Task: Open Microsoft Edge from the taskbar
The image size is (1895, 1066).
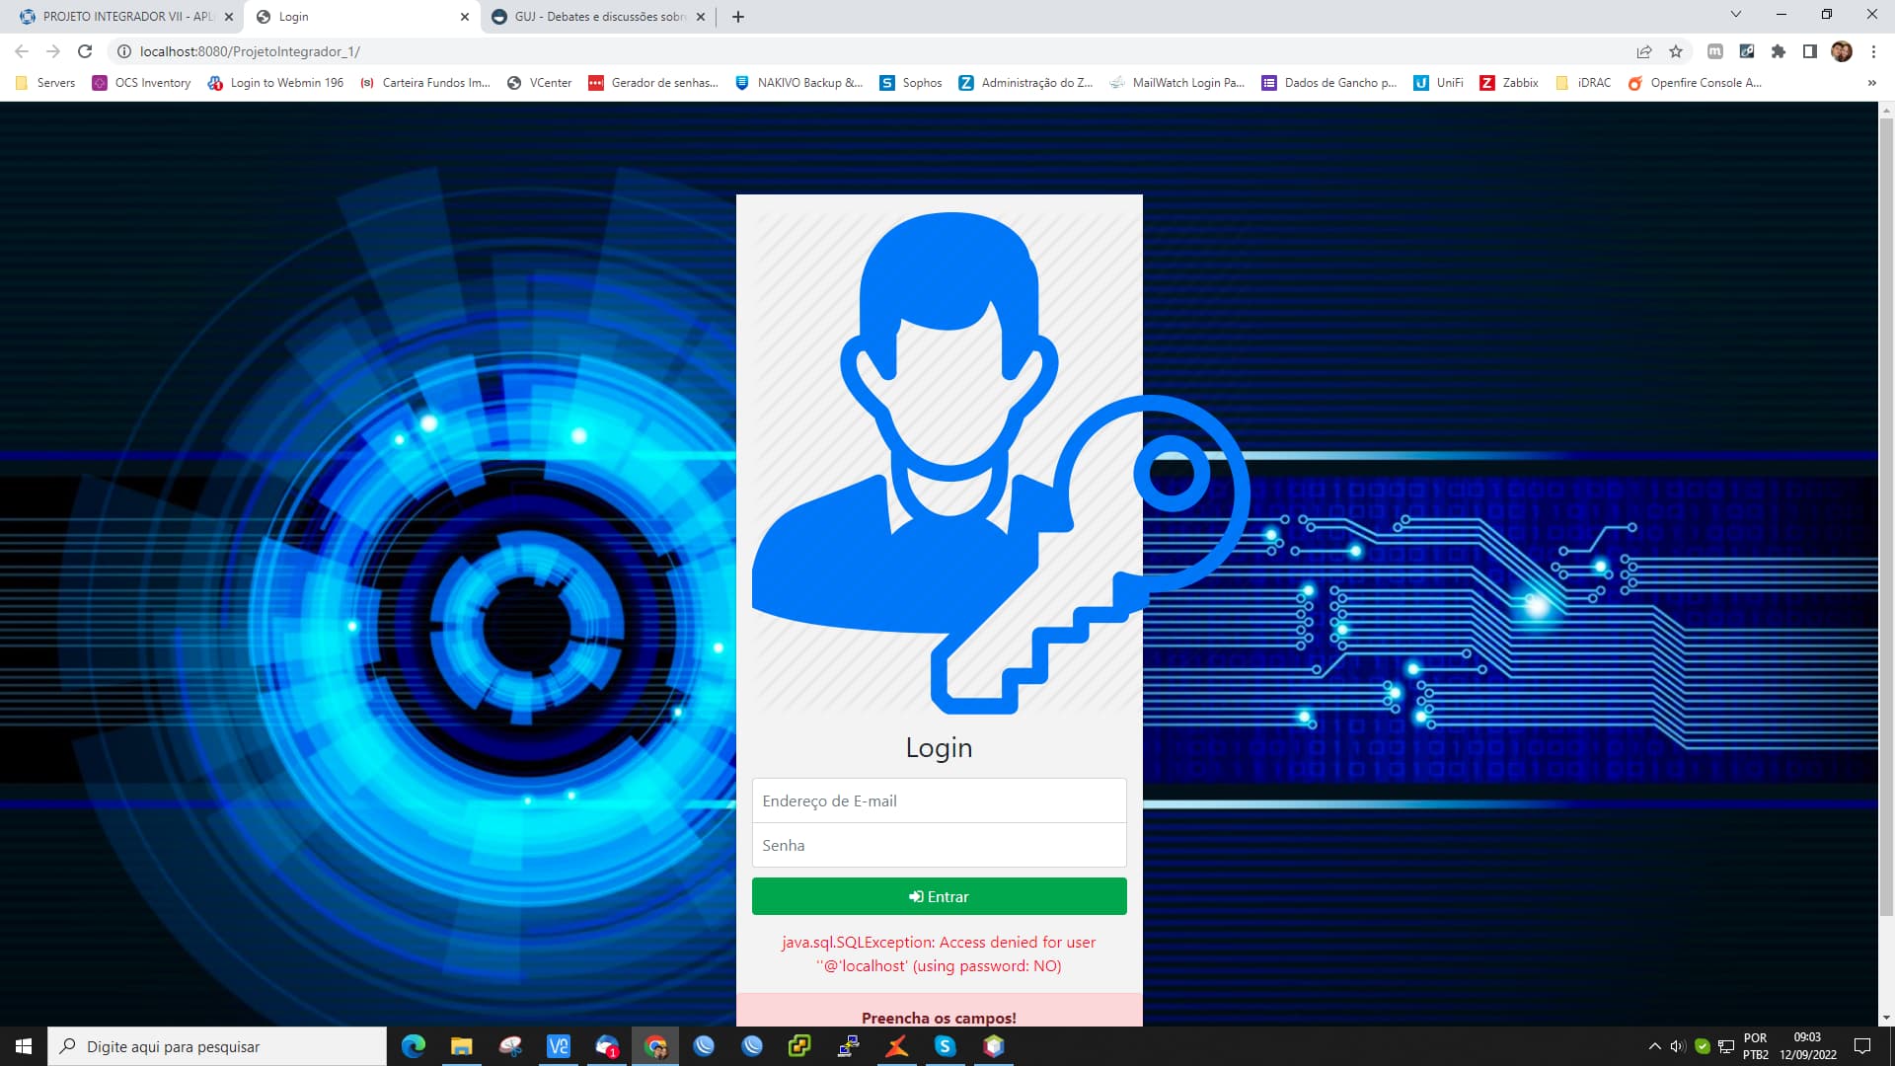Action: [414, 1046]
